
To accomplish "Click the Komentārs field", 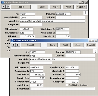I will click(62, 89).
